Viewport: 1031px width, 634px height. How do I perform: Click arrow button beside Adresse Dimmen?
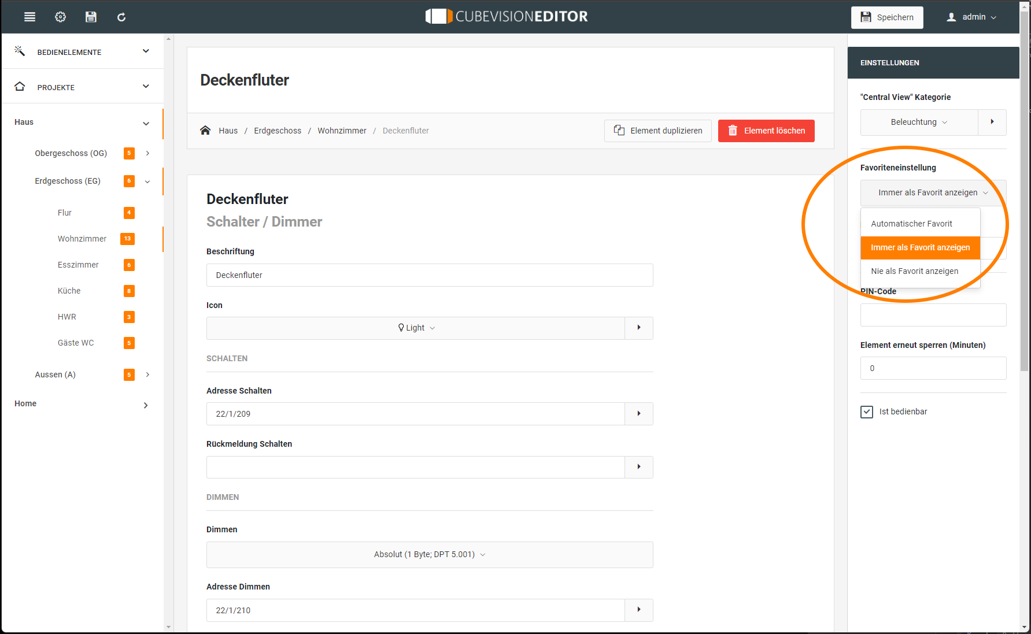(x=639, y=610)
